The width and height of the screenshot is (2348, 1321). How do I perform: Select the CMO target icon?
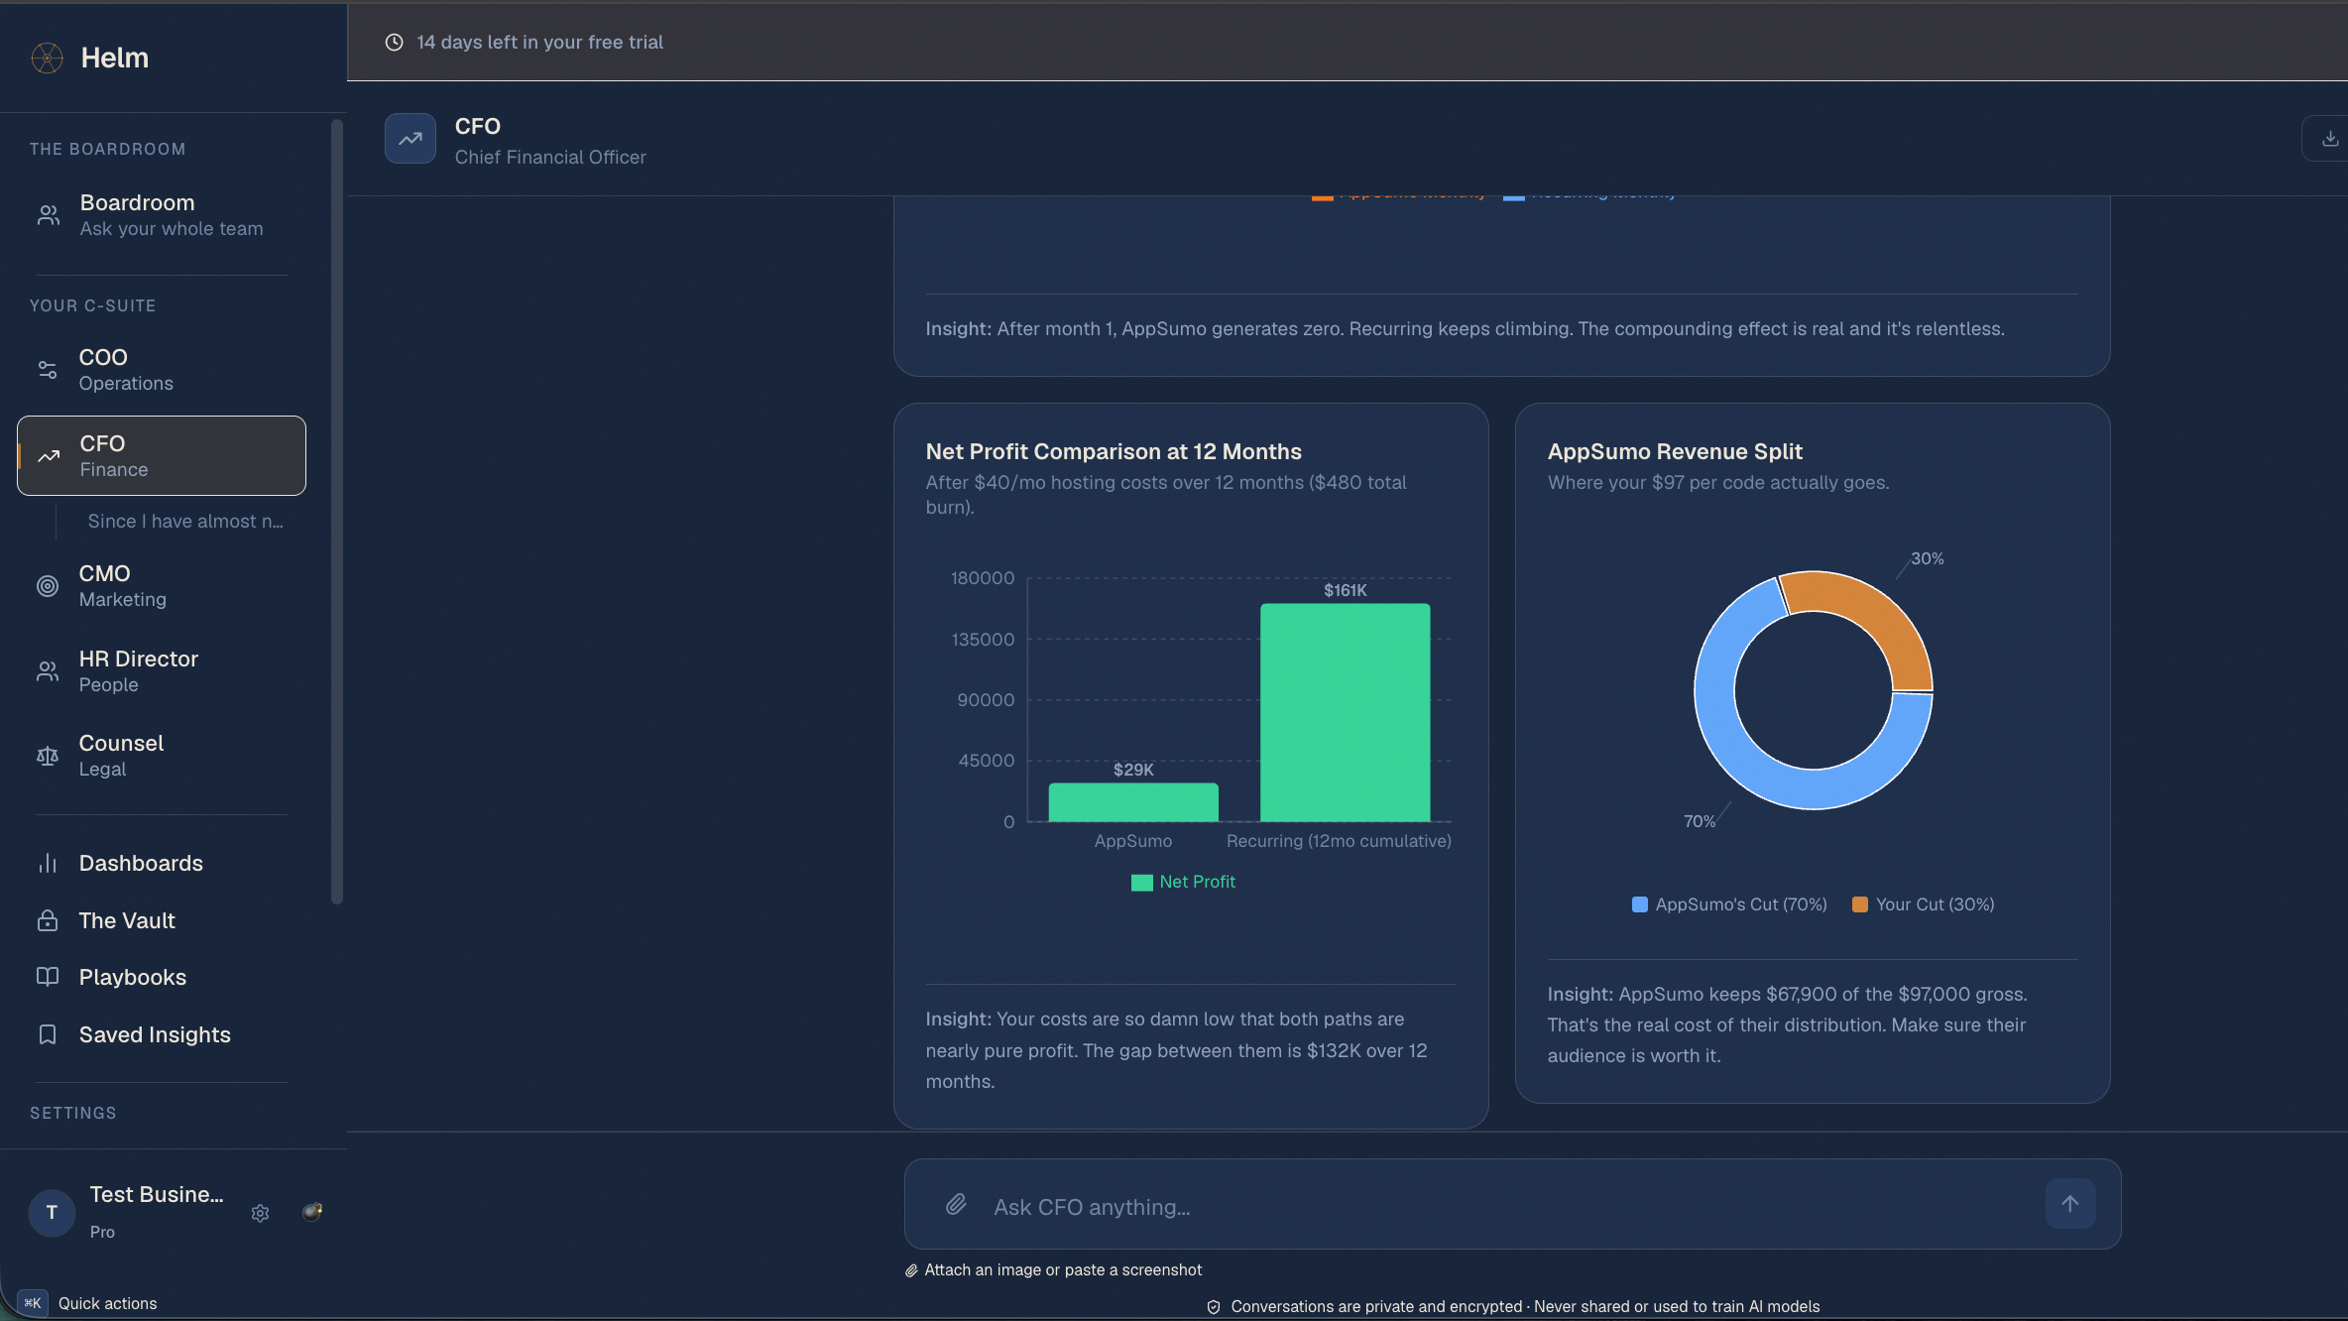tap(48, 586)
